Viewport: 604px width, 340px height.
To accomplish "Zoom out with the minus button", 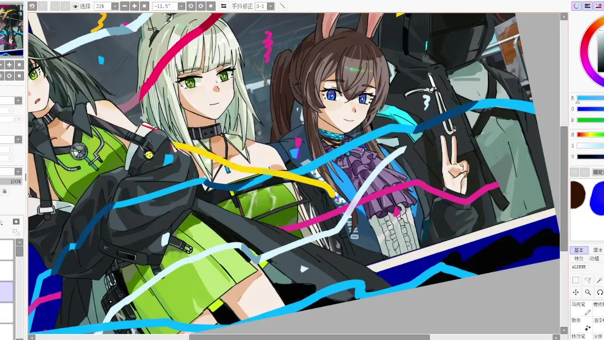I will (x=125, y=6).
